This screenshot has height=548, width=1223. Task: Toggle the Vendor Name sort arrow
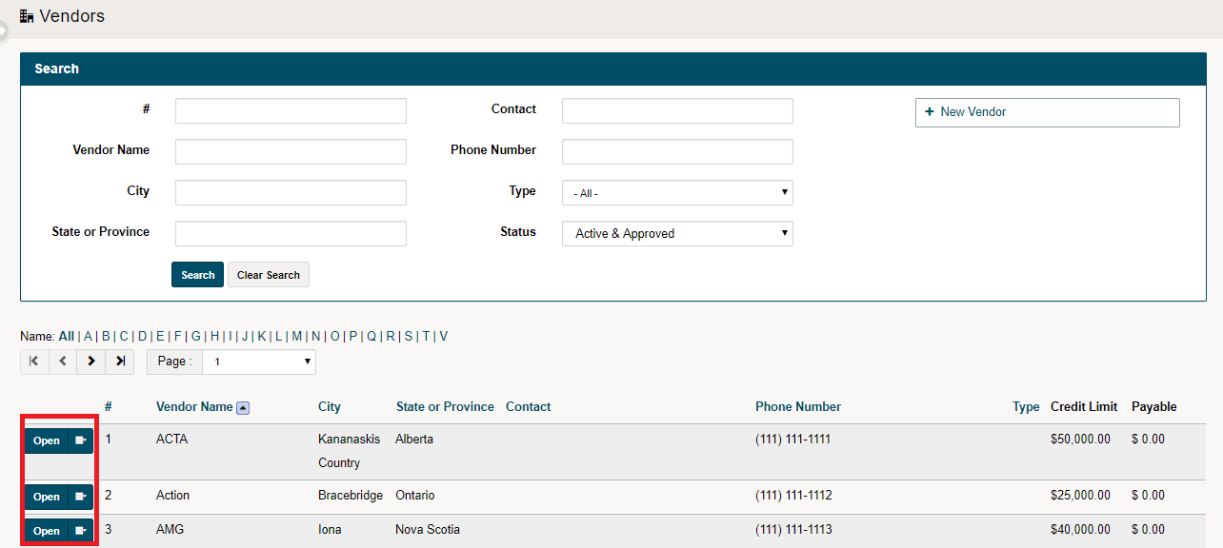pos(244,407)
